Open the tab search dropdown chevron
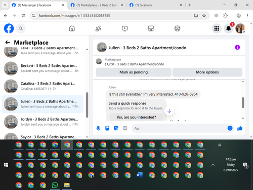This screenshot has height=190, width=253. pyautogui.click(x=5, y=5)
